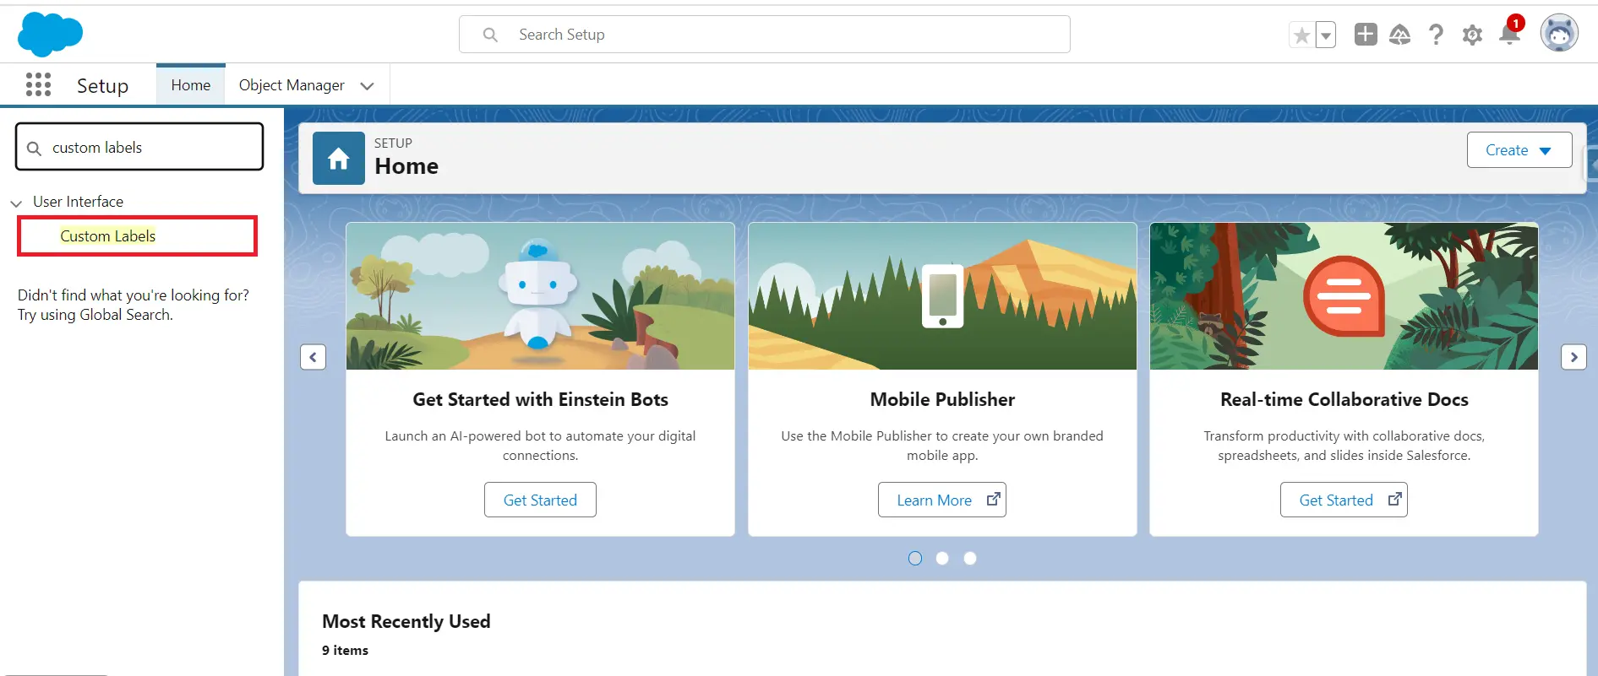Open Custom Labels in the sidebar
1598x676 pixels.
[x=108, y=236]
